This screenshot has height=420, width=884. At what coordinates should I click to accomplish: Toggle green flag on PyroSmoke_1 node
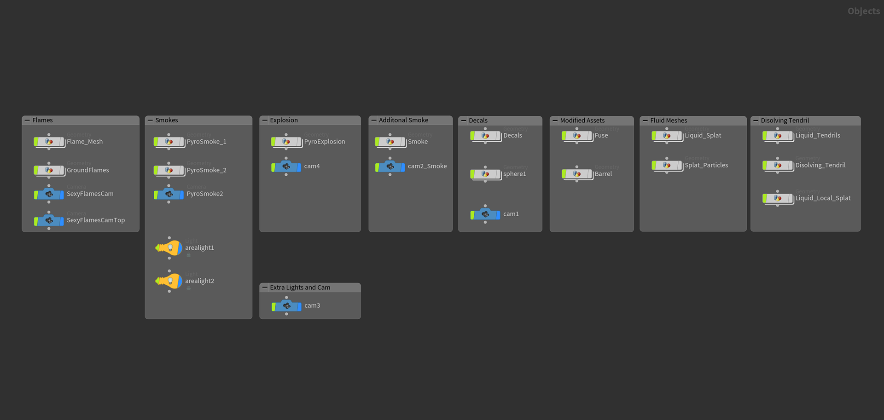point(156,142)
